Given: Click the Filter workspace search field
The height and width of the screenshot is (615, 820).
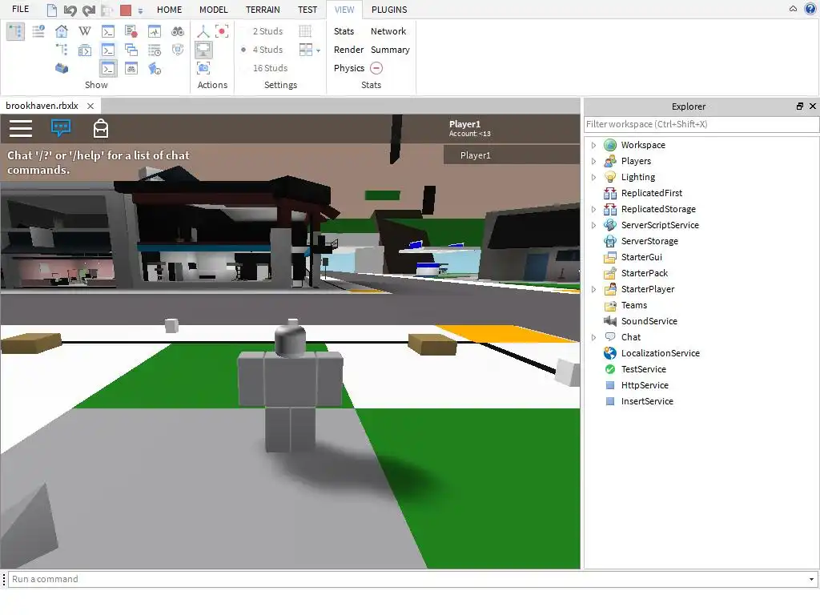Looking at the screenshot, I should pos(701,124).
